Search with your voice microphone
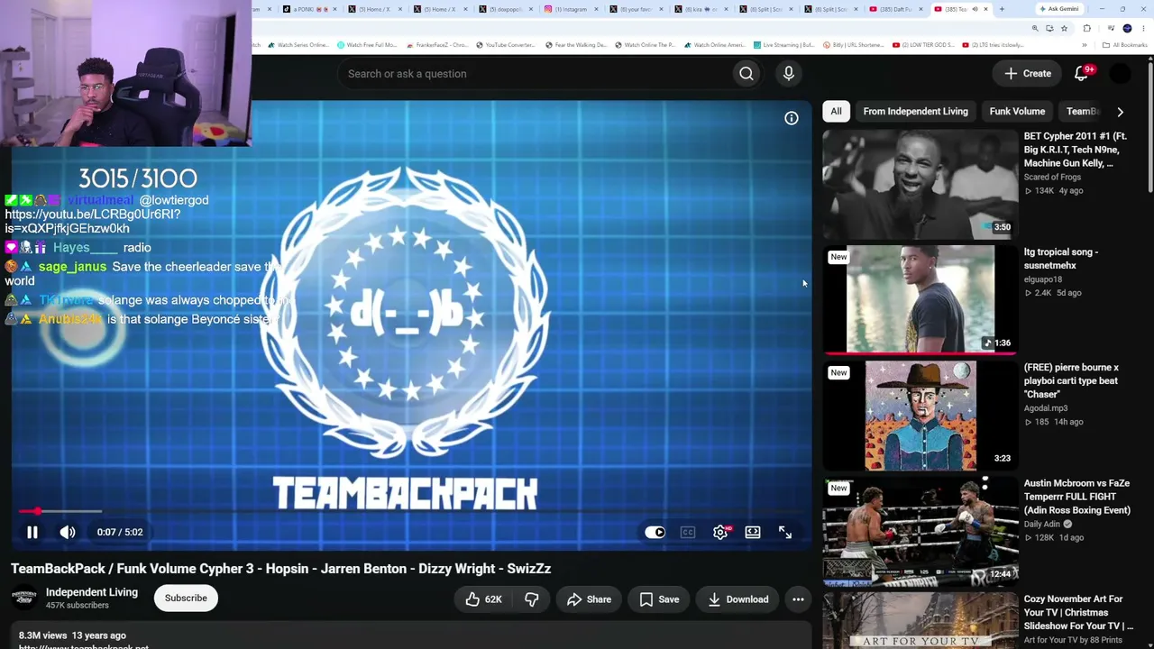The image size is (1154, 649). 789,74
